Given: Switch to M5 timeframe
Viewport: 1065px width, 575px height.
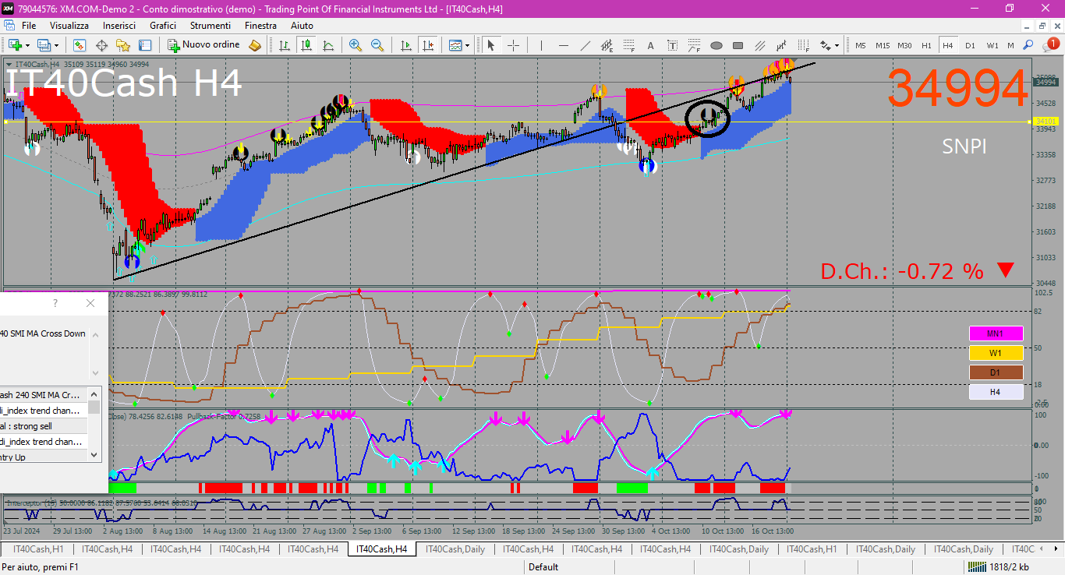Looking at the screenshot, I should [x=861, y=45].
